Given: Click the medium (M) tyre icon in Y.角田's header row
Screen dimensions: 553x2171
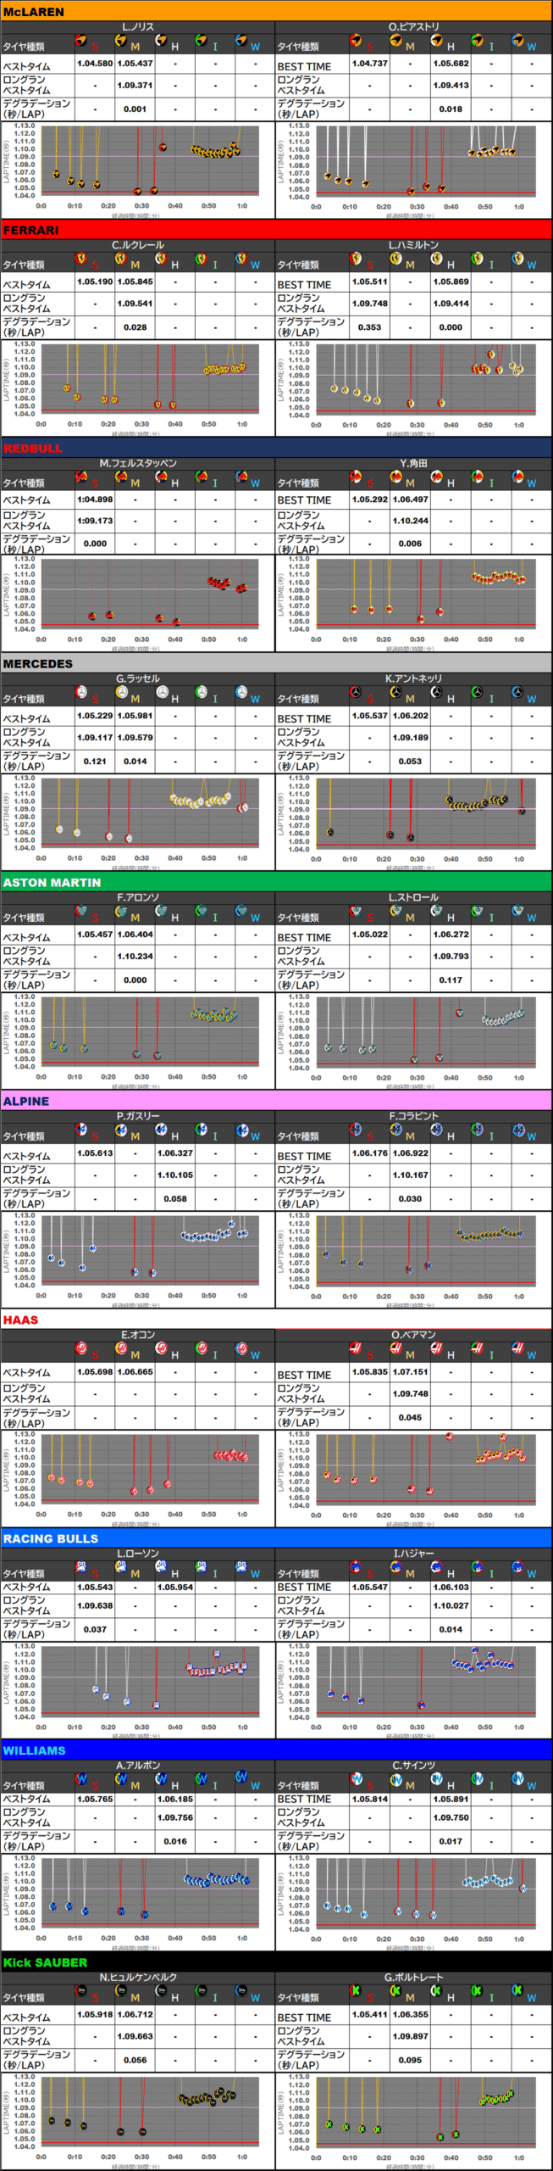Looking at the screenshot, I should pos(395,477).
